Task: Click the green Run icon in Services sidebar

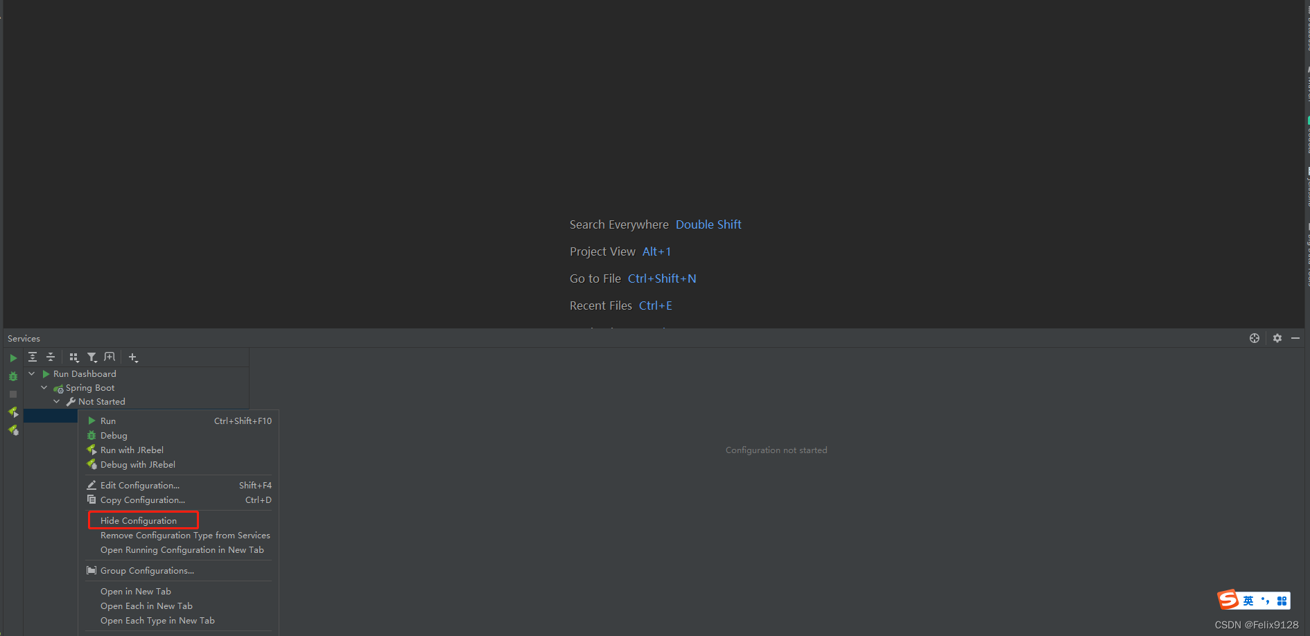Action: [x=13, y=358]
